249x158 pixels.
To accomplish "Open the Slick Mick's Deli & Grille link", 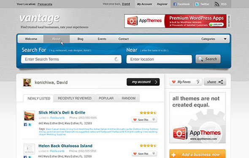I will click(x=62, y=112).
